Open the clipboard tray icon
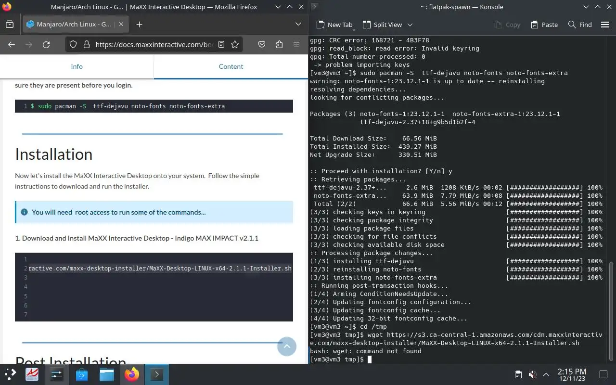This screenshot has height=385, width=616. 518,374
